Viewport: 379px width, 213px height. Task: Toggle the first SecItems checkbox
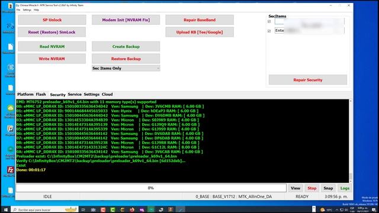(x=269, y=21)
